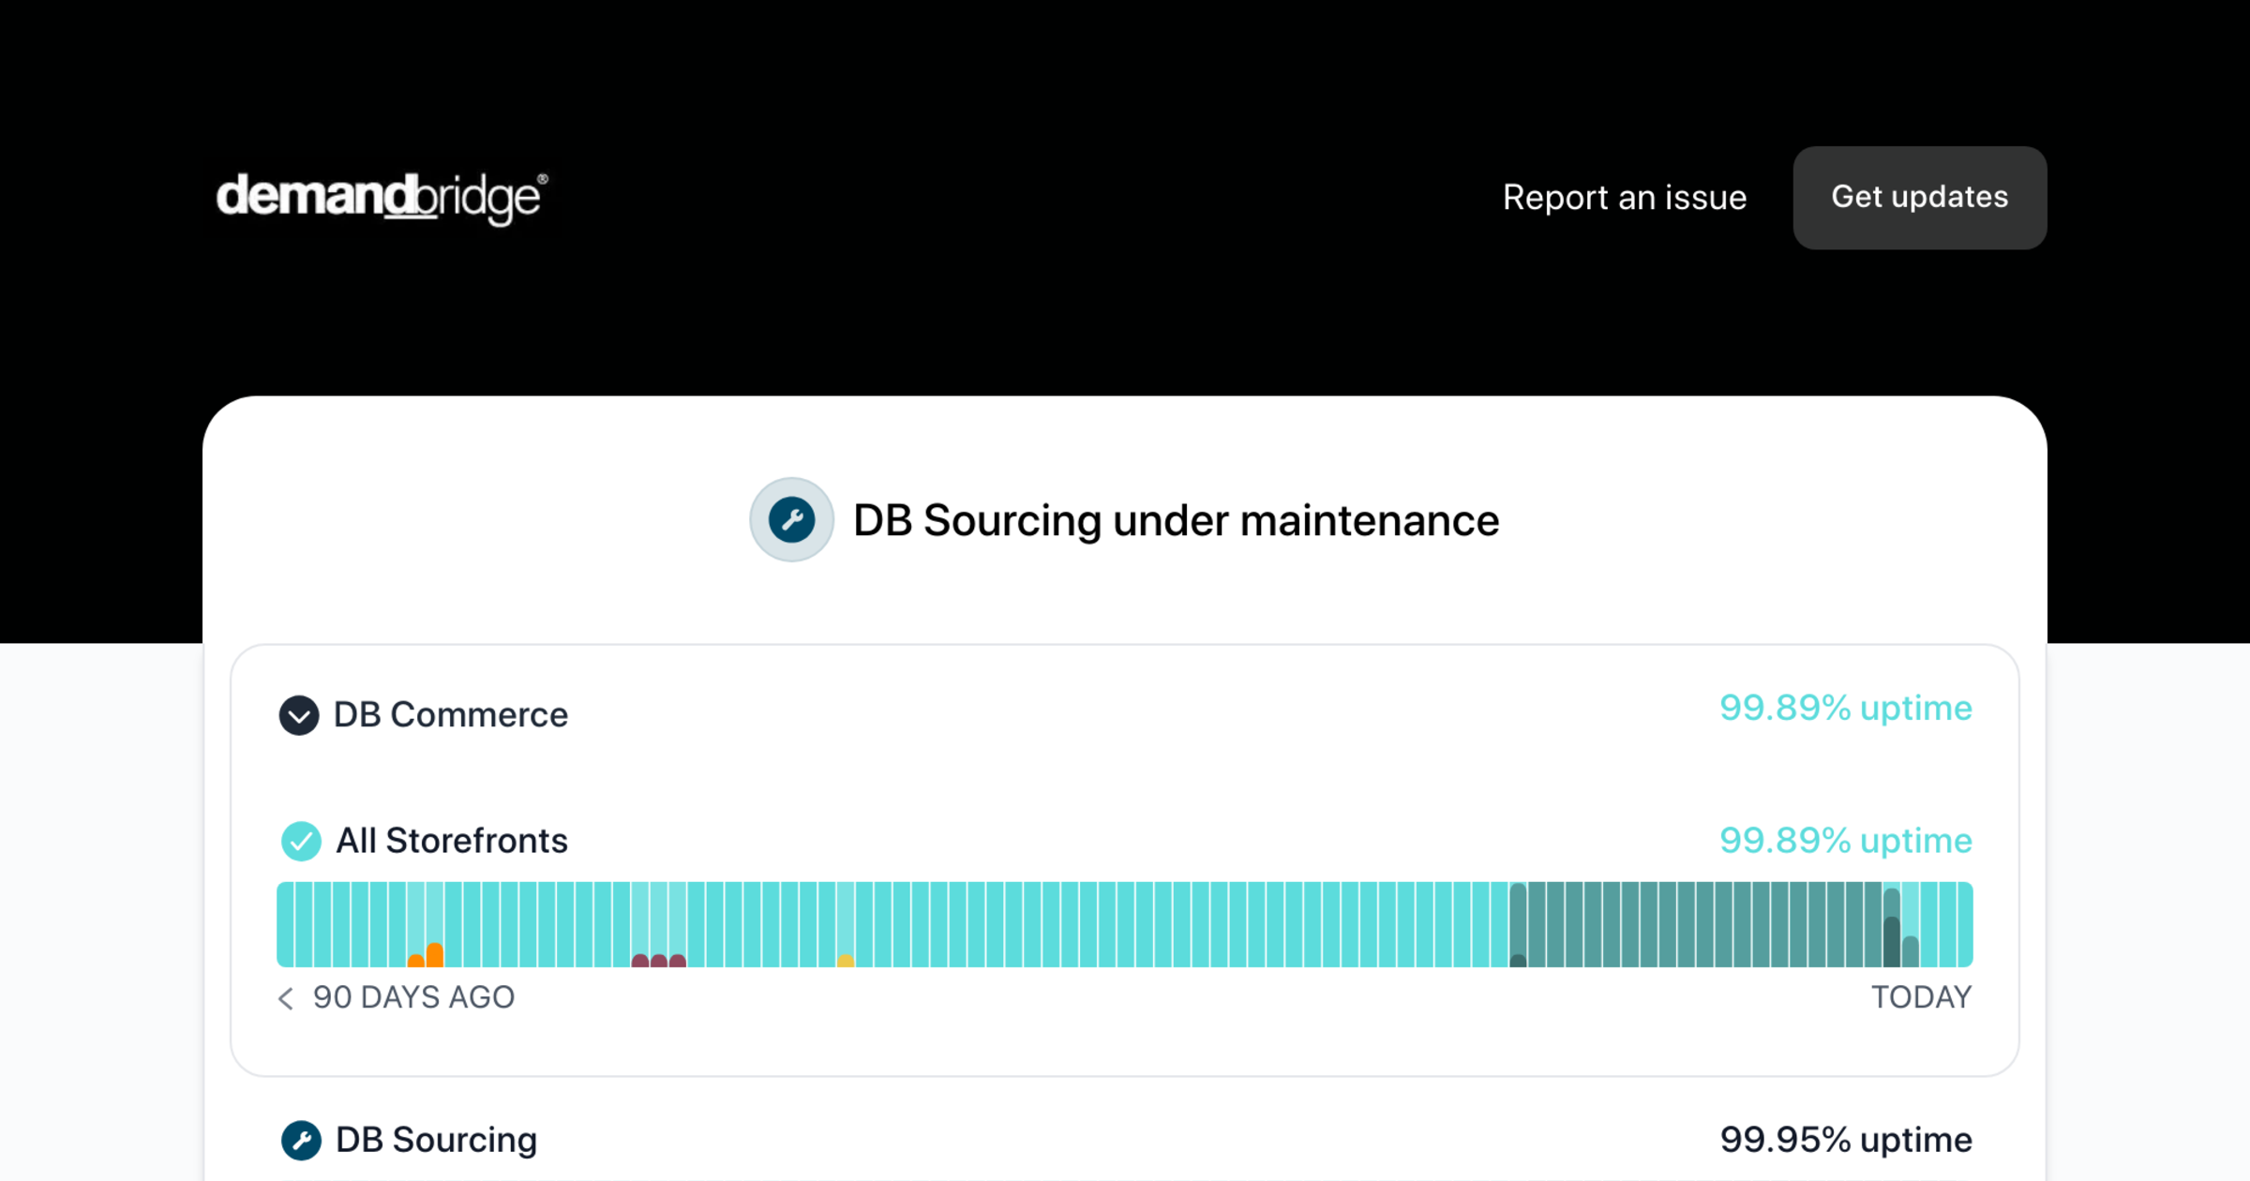Screen dimensions: 2250x1181
Task: Click the 90 DAYS AGO label
Action: pyautogui.click(x=413, y=997)
